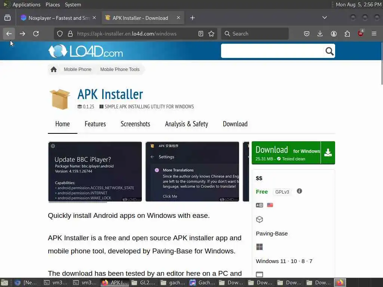Viewport: 383px width, 287px height.
Task: Click the address bar URL field
Action: tap(135, 34)
